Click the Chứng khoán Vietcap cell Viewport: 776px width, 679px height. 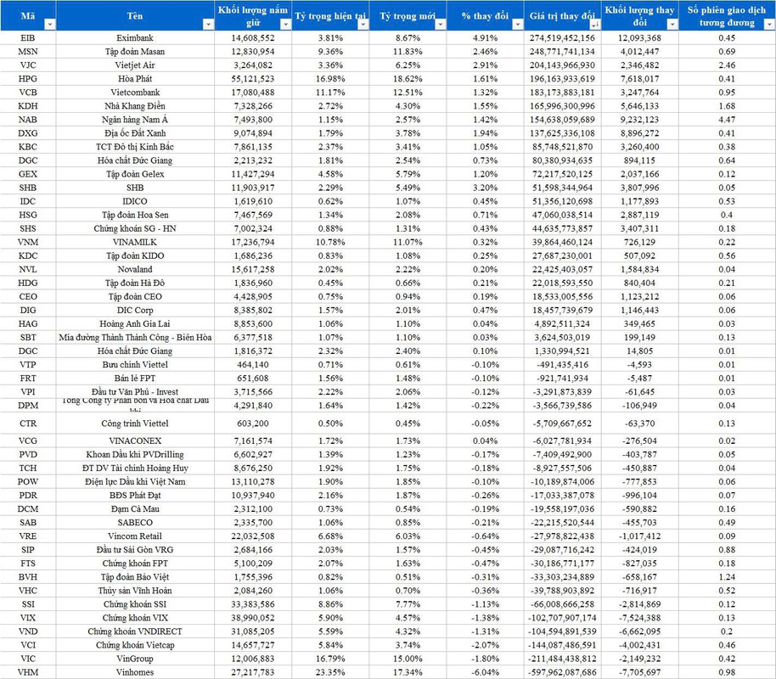(x=135, y=645)
